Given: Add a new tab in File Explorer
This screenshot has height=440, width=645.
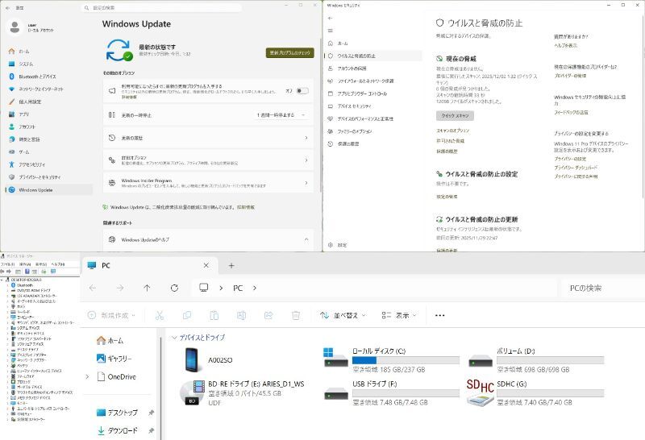Looking at the screenshot, I should (231, 265).
